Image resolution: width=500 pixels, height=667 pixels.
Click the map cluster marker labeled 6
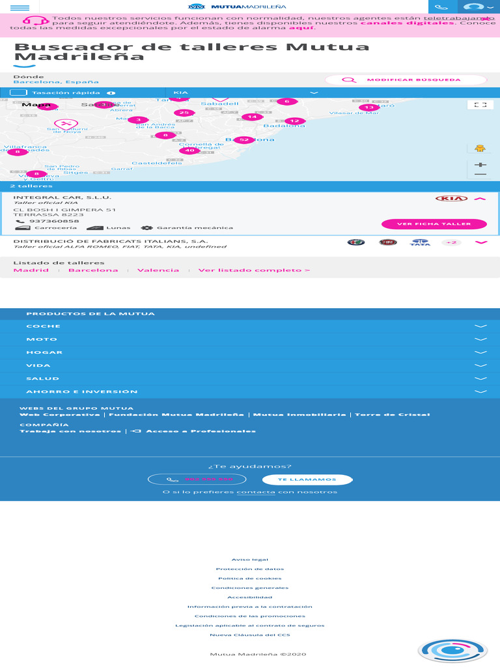coord(287,101)
